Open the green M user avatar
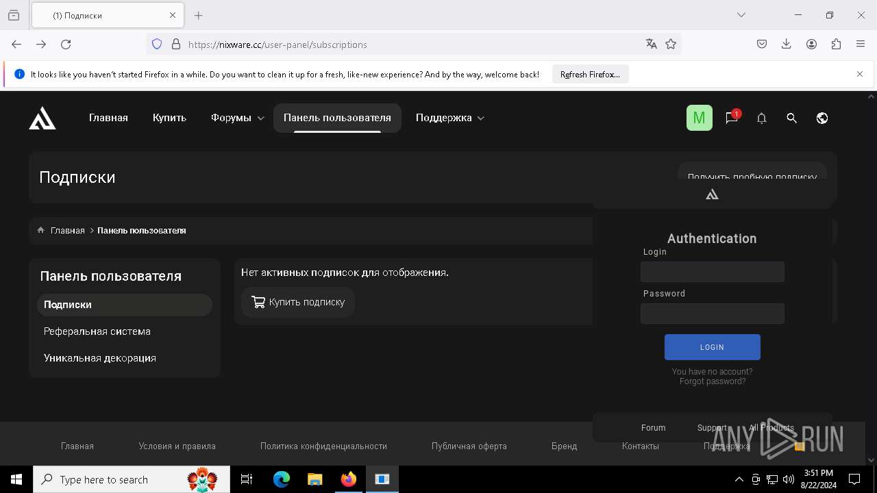This screenshot has height=493, width=877. tap(700, 118)
